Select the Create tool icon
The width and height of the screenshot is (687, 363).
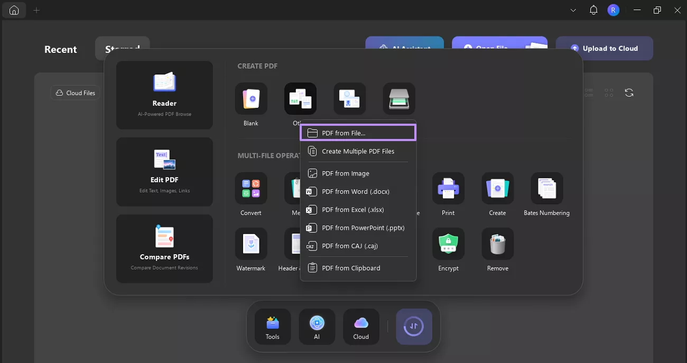tap(497, 189)
